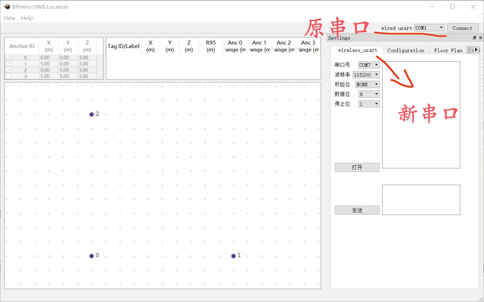Float the Settings panel with the undock icon
Image resolution: width=484 pixels, height=302 pixels.
[x=474, y=38]
